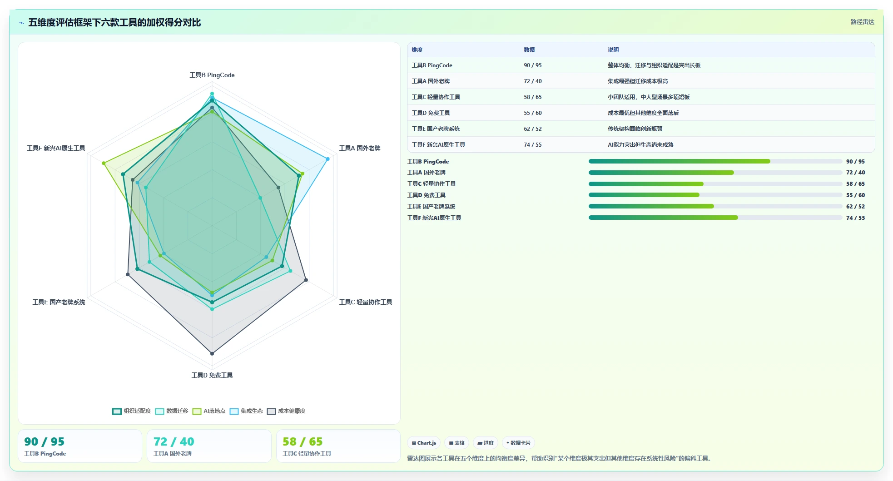Click the green AI落地点 point on 工具F axis
Viewport: 893px width, 481px height.
pyautogui.click(x=104, y=163)
